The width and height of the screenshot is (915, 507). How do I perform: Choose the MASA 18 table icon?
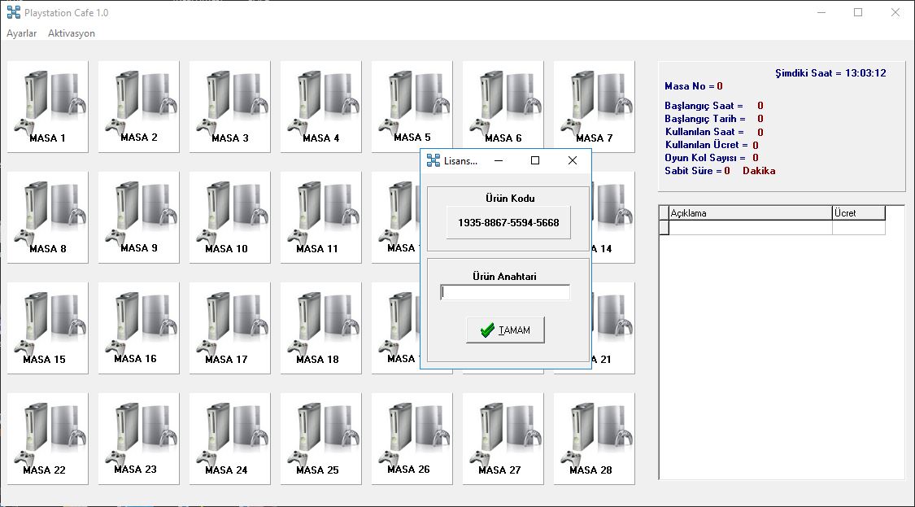[x=321, y=328]
